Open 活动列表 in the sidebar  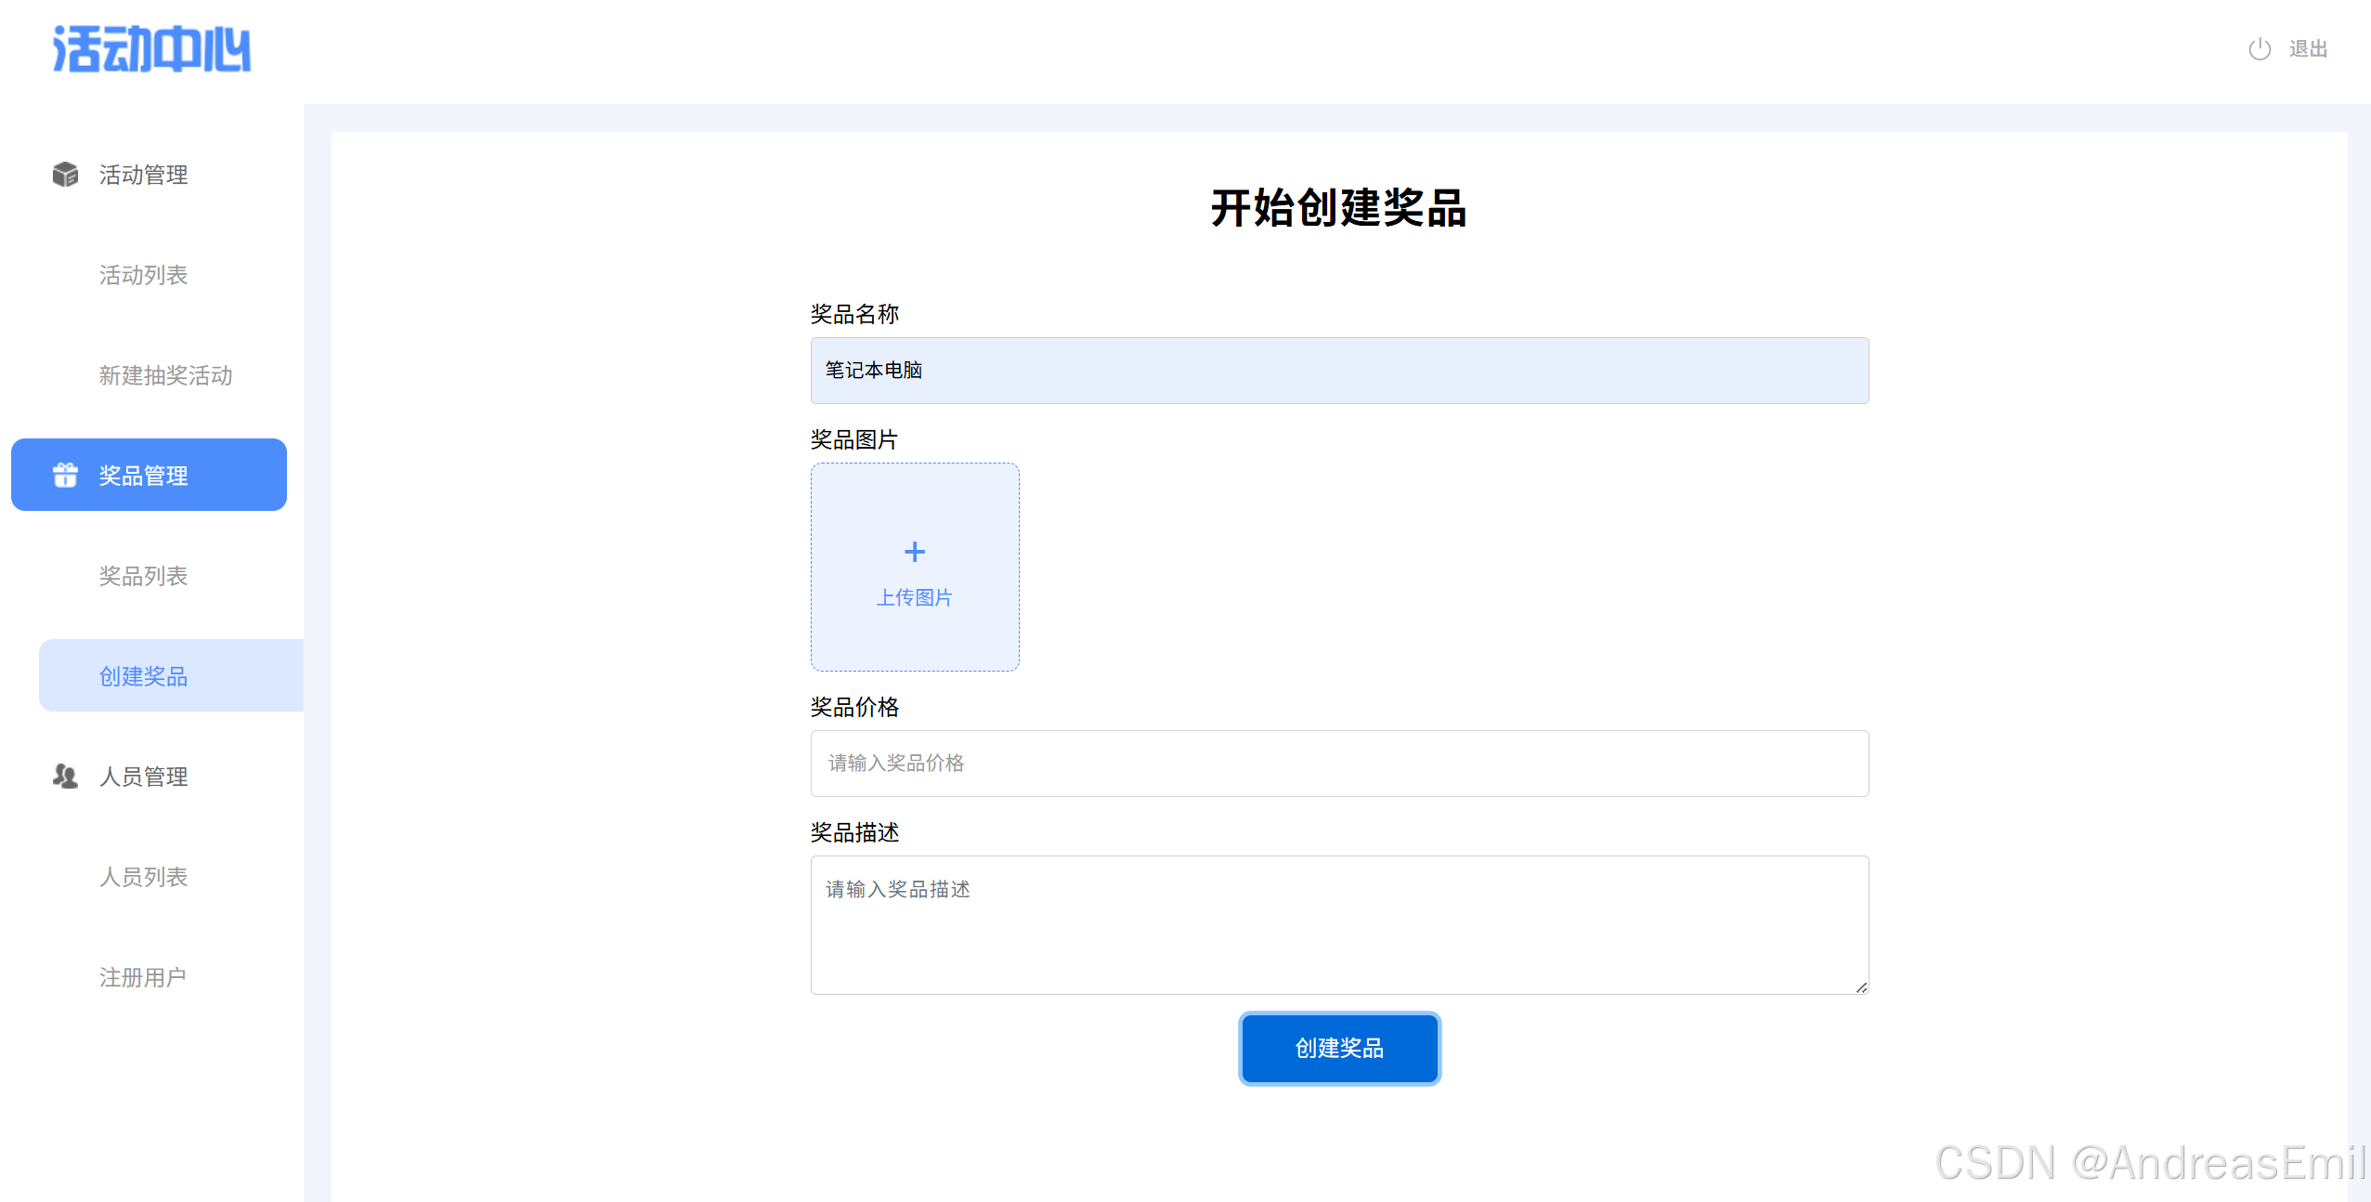coord(144,275)
